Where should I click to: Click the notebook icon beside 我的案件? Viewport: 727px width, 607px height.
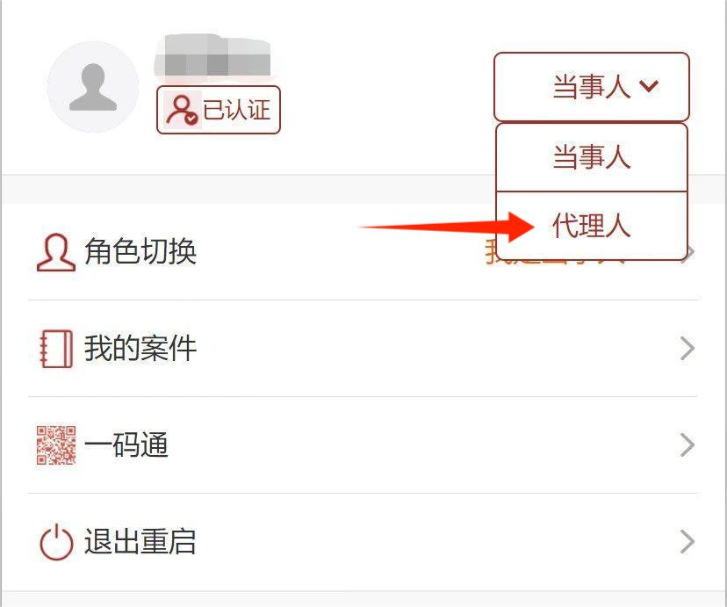(x=56, y=349)
